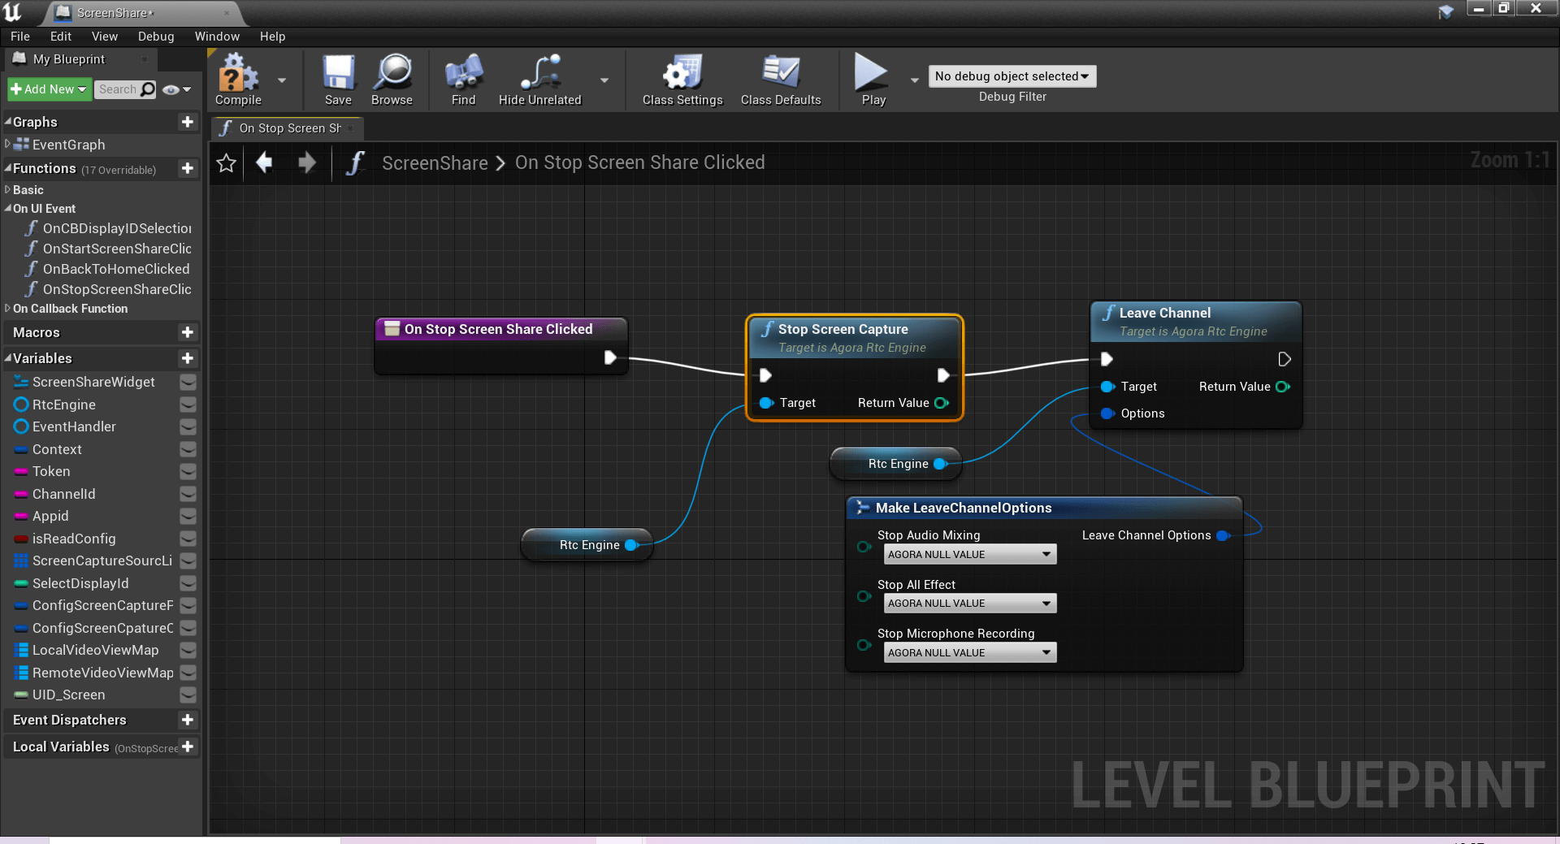
Task: Toggle visibility of EventHandler variable
Action: pyautogui.click(x=188, y=426)
